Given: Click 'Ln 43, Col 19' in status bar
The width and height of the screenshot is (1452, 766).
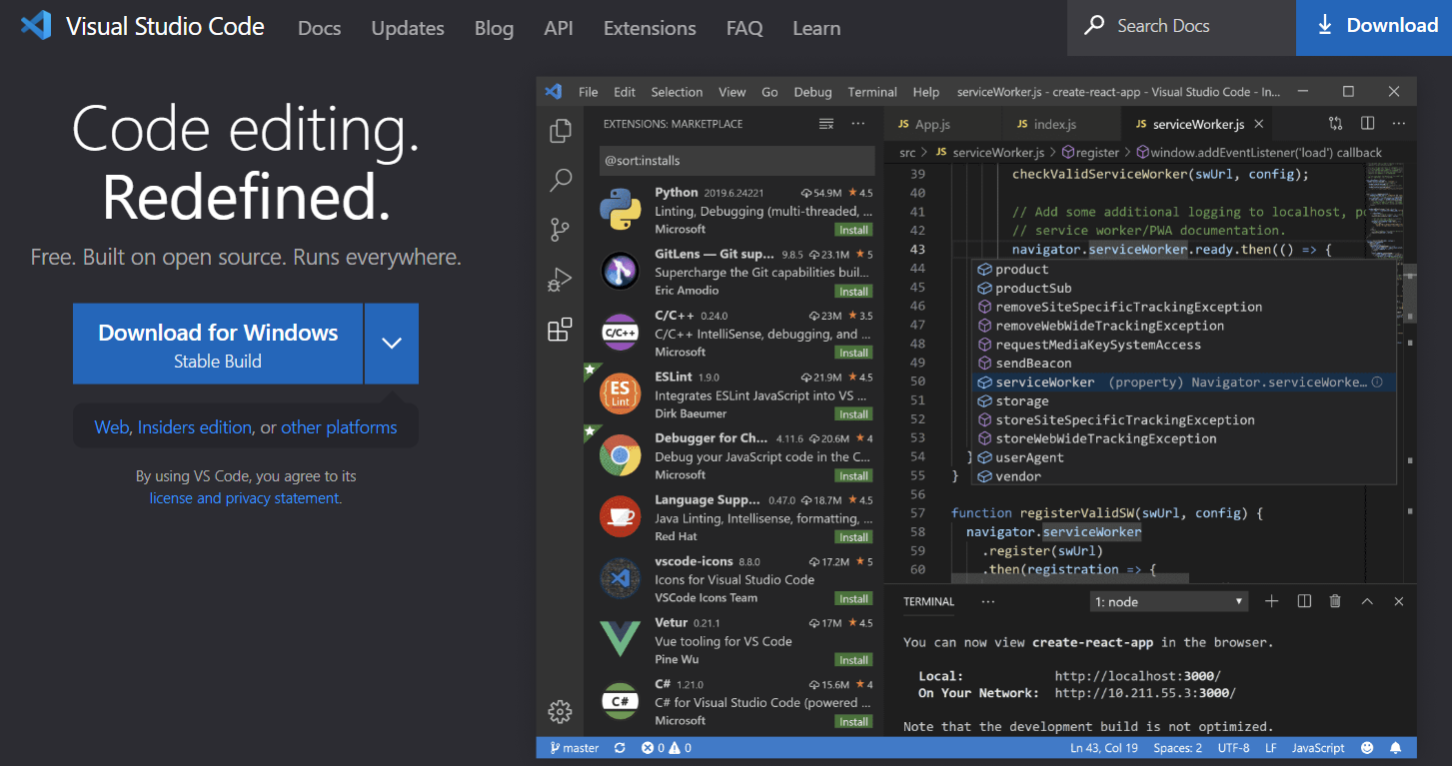Looking at the screenshot, I should [1104, 748].
